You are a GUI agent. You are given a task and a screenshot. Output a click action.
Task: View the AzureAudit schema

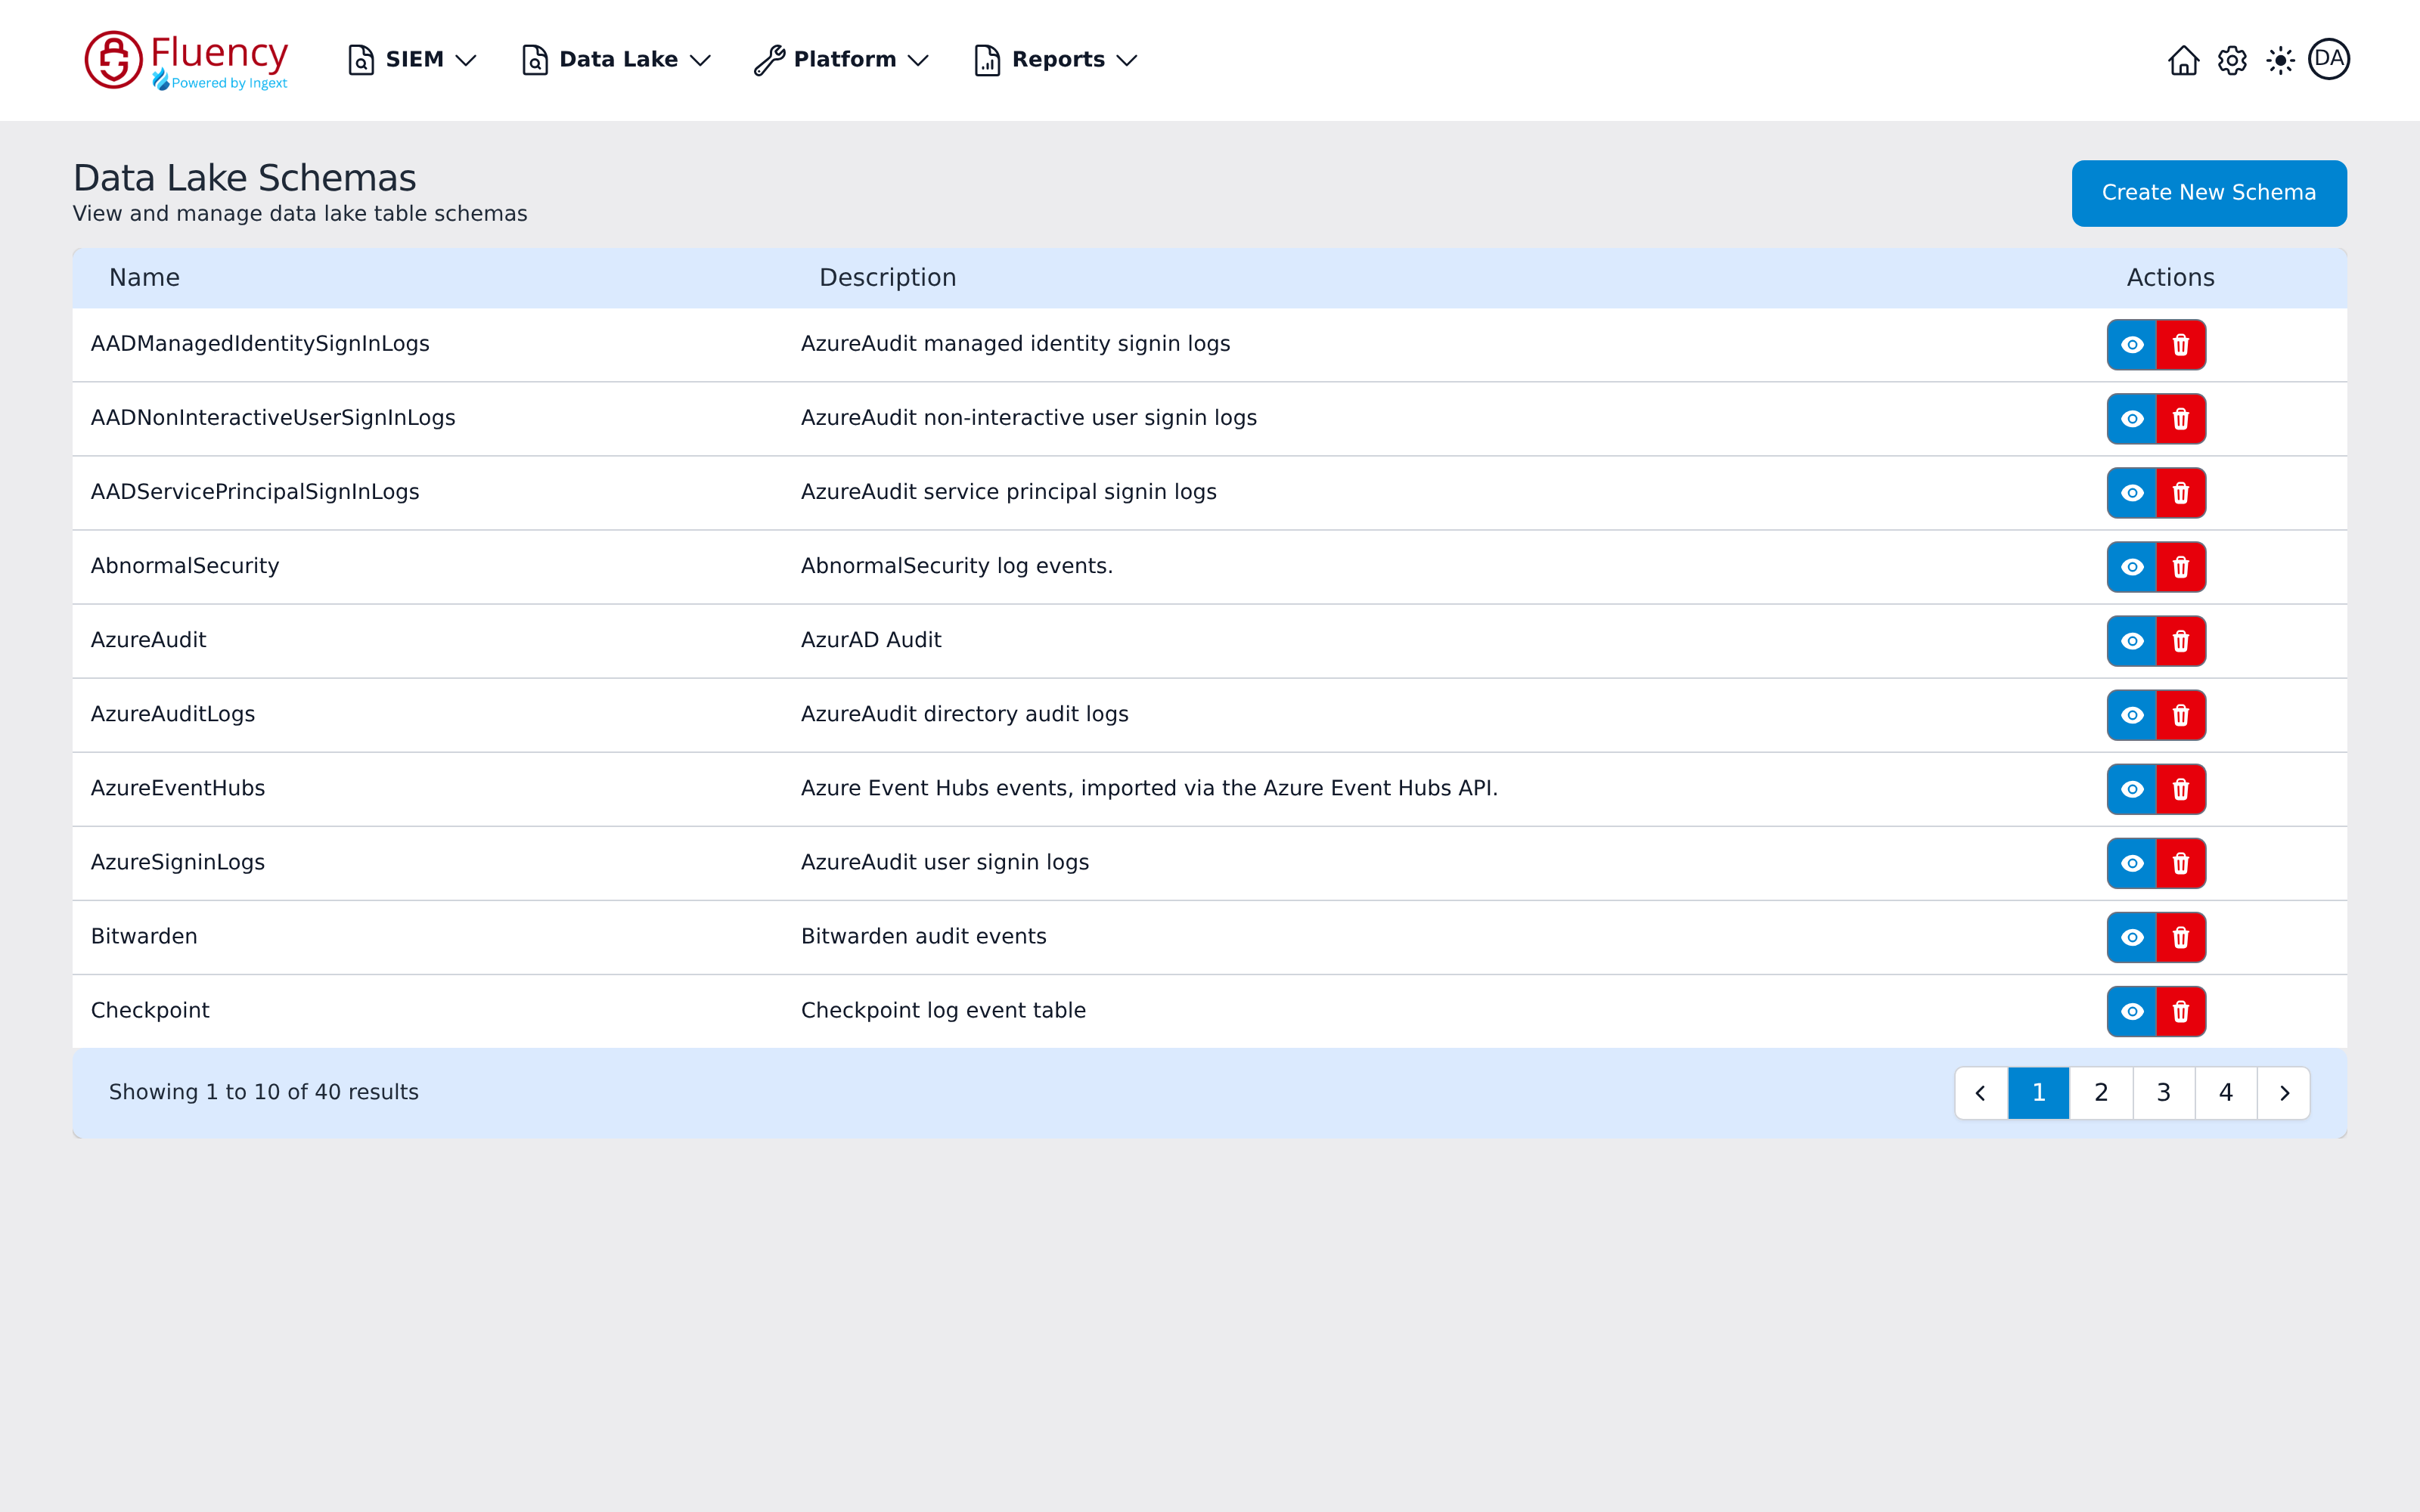pos(2132,641)
